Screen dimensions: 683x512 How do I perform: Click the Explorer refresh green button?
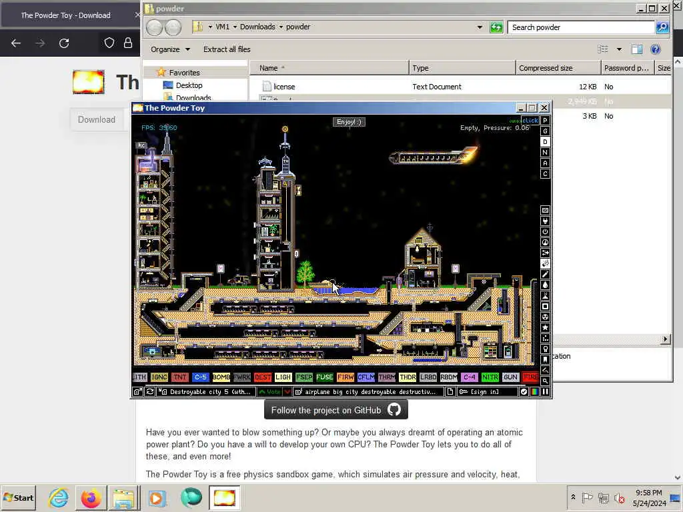(496, 27)
